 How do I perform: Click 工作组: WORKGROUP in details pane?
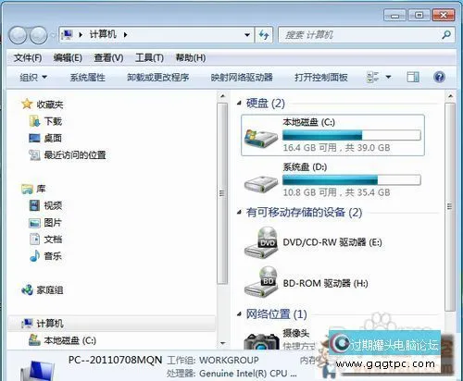click(x=213, y=360)
